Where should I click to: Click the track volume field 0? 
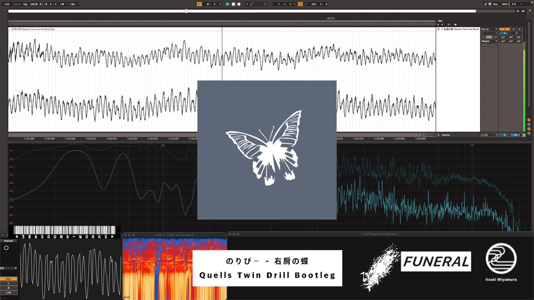(x=505, y=33)
